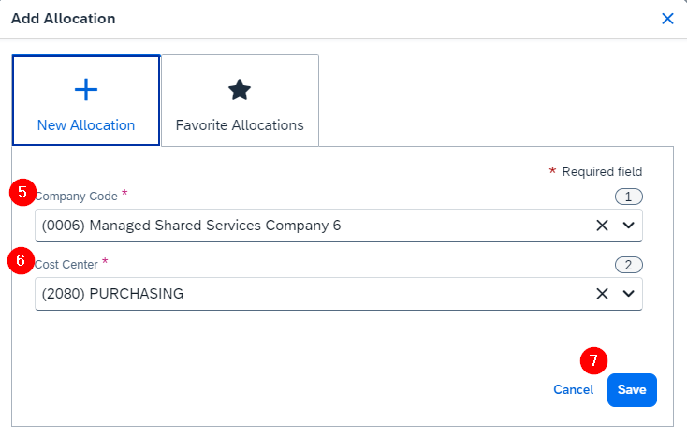Image resolution: width=687 pixels, height=437 pixels.
Task: Clear the Cost Center field value
Action: [x=603, y=294]
